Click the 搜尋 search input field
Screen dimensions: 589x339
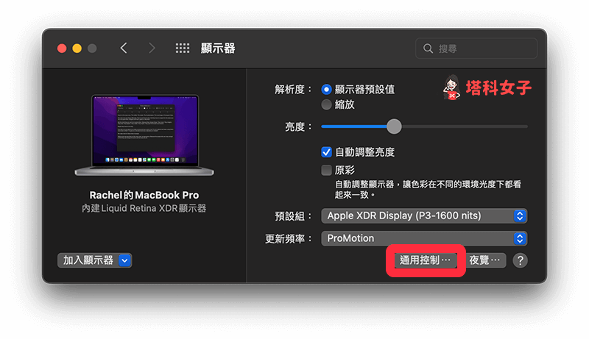476,49
